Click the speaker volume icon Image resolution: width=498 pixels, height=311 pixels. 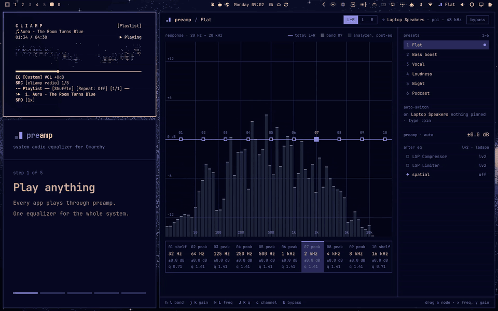462,5
